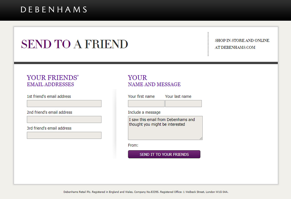
Task: Click the Debenhams logo in the header
Action: click(54, 10)
